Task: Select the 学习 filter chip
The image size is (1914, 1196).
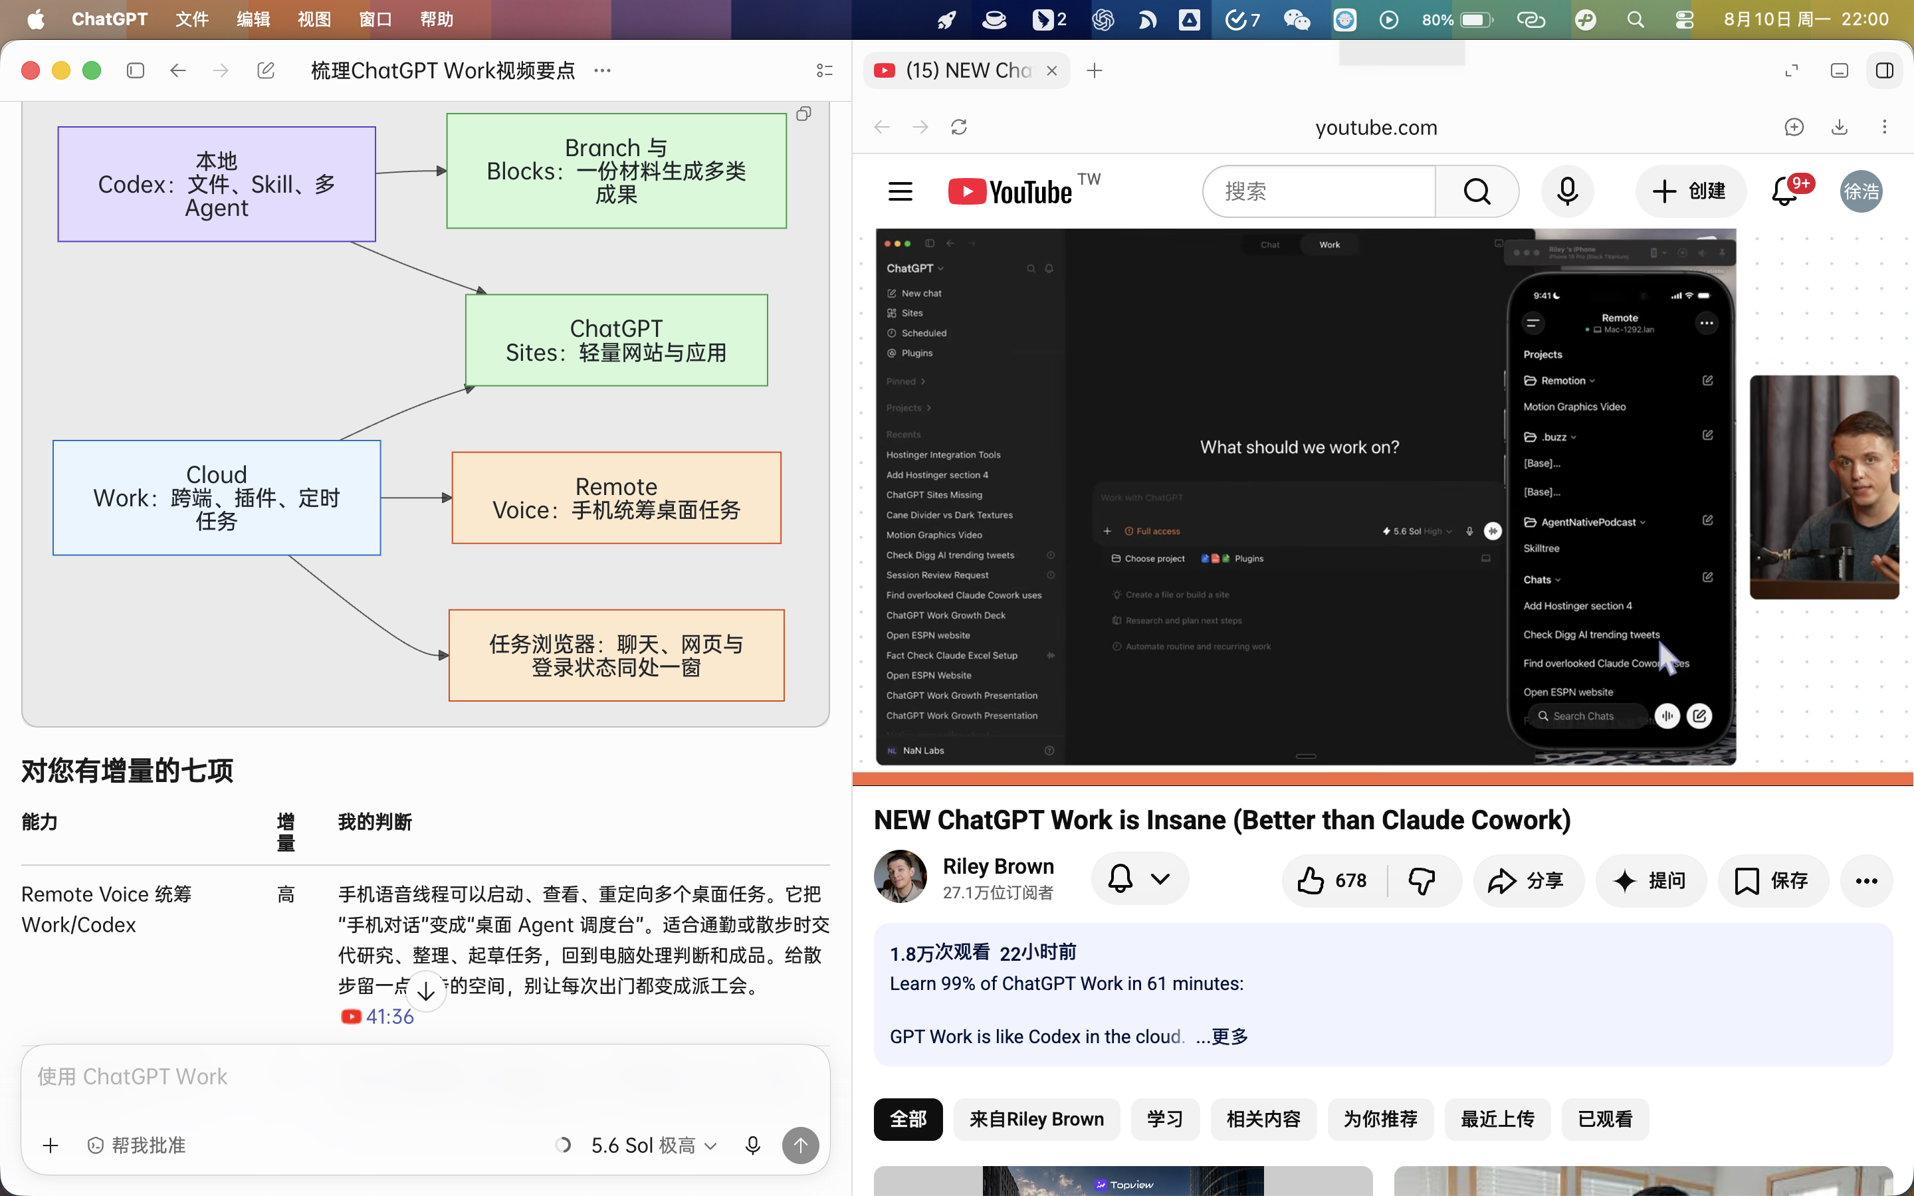Action: pos(1165,1120)
